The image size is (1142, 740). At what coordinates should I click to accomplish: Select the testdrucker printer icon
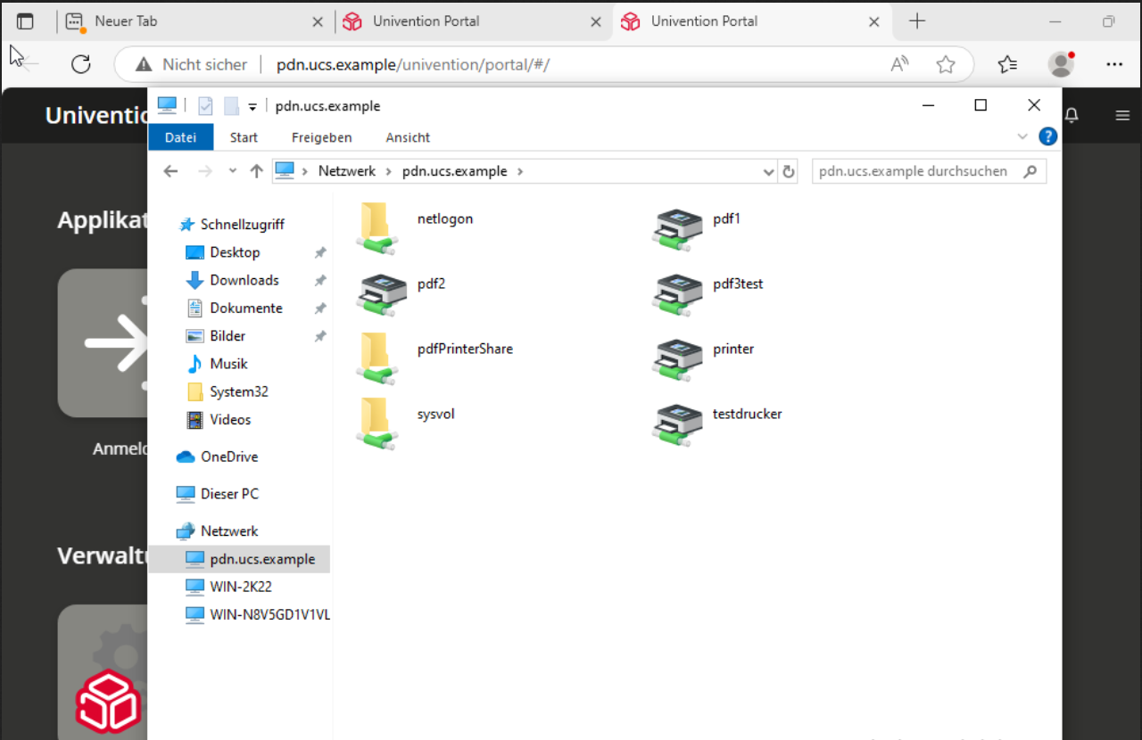click(678, 423)
